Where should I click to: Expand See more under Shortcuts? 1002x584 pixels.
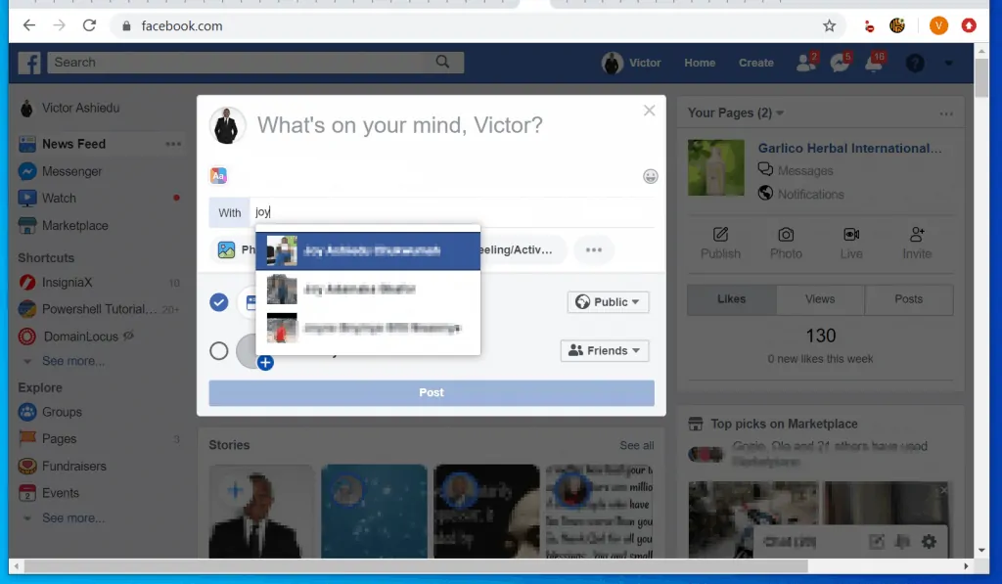72,361
